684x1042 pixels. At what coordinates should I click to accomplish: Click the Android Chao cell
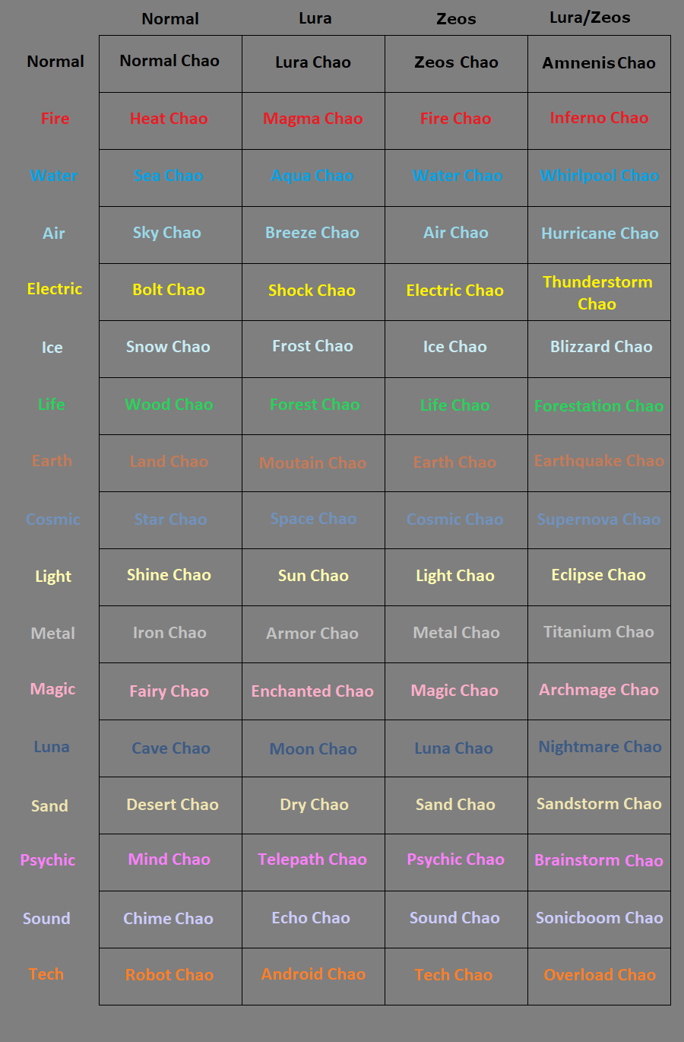pos(313,977)
